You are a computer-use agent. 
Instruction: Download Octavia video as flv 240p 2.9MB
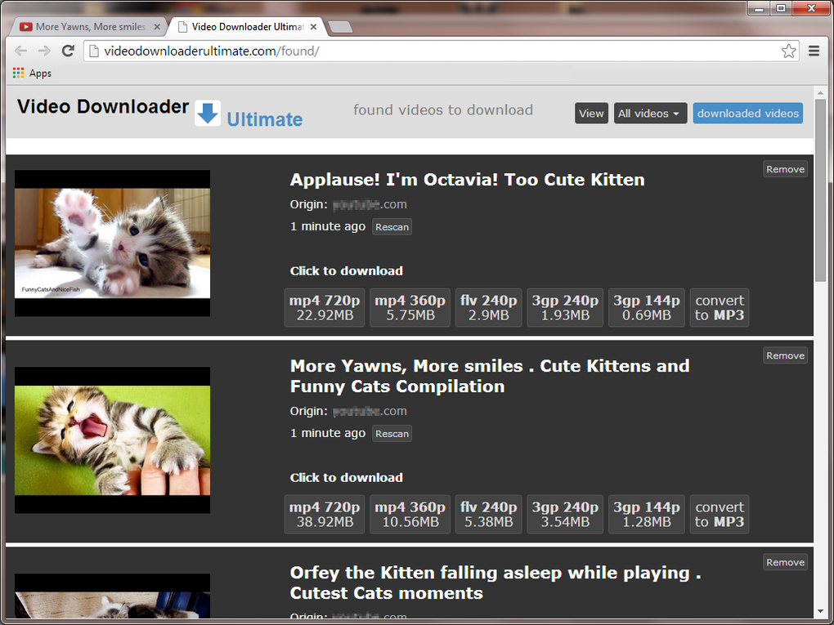coord(488,308)
